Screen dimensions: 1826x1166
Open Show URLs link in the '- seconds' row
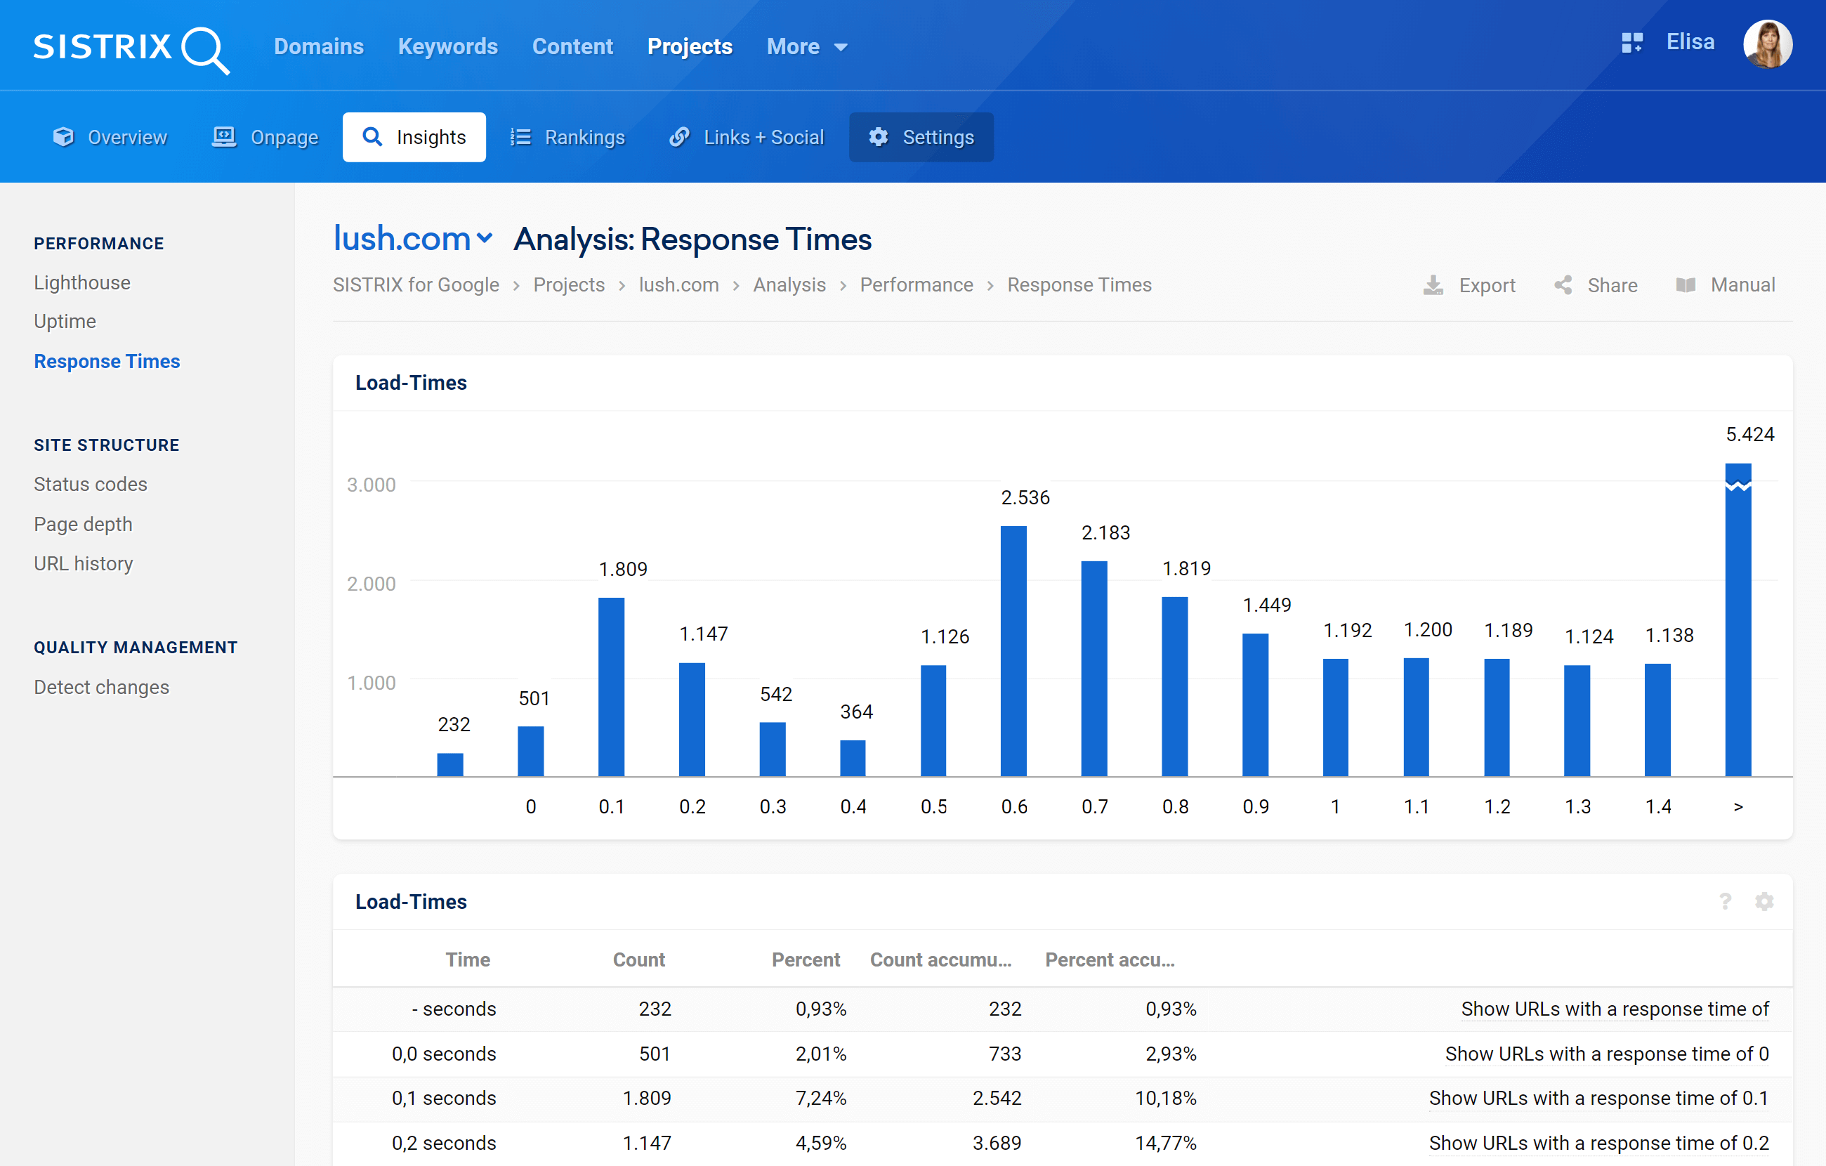1615,1009
